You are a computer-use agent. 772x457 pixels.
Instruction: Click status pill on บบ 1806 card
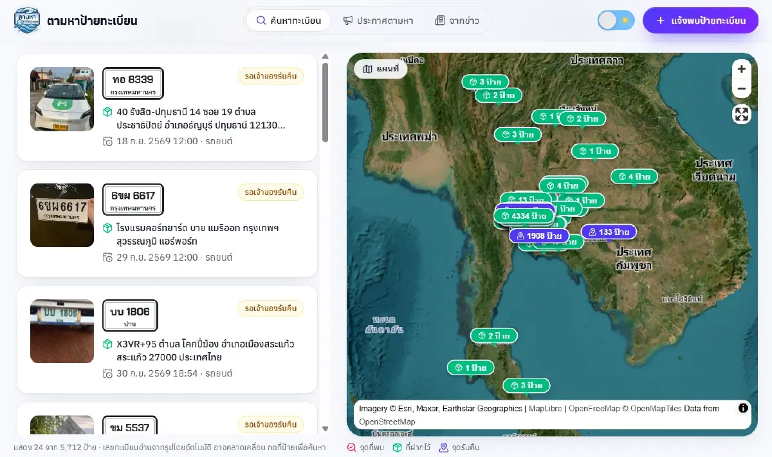[x=270, y=308]
